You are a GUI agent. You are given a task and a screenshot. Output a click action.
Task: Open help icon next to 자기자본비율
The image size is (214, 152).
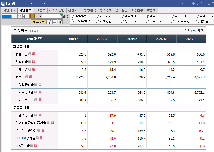[x=36, y=100]
